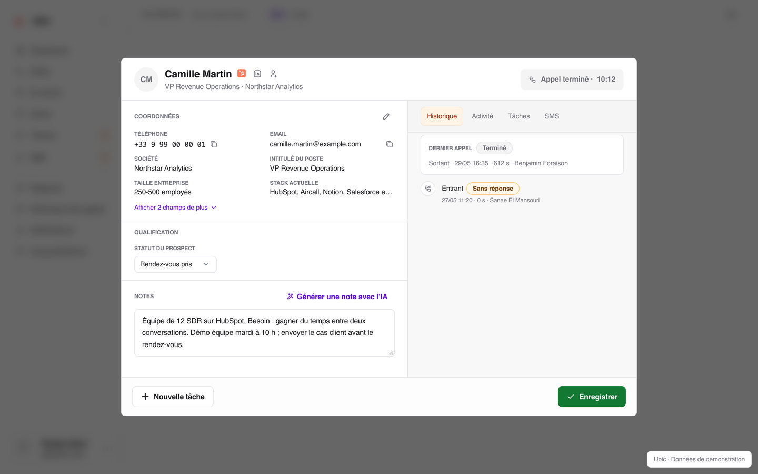Click the Camille Martin name heading
Image resolution: width=758 pixels, height=474 pixels.
(198, 74)
